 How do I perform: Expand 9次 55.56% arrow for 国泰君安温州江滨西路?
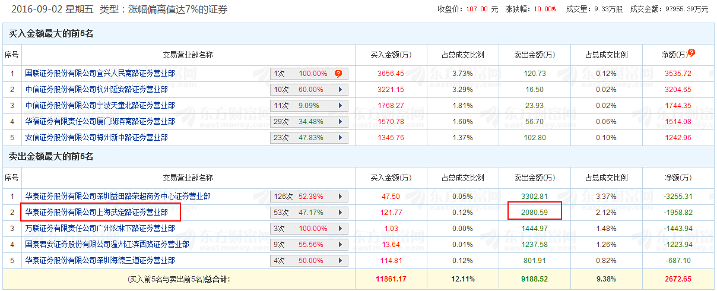coord(340,245)
